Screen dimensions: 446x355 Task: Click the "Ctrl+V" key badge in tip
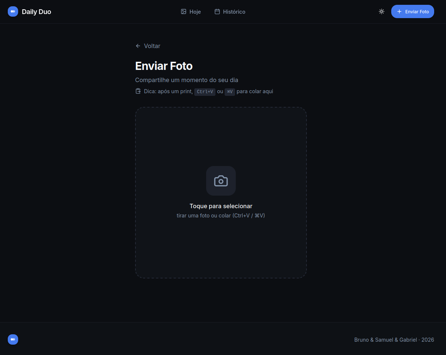205,92
